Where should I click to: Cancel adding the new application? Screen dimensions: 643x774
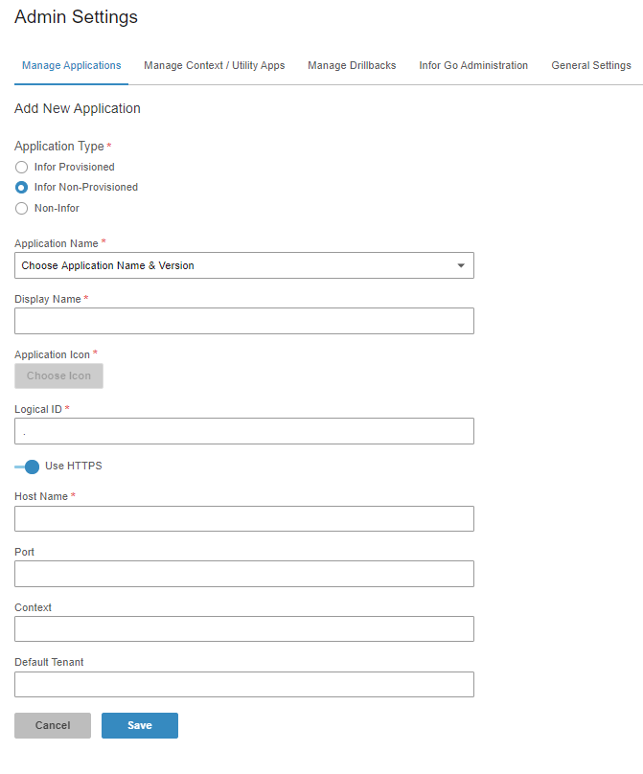coord(52,725)
